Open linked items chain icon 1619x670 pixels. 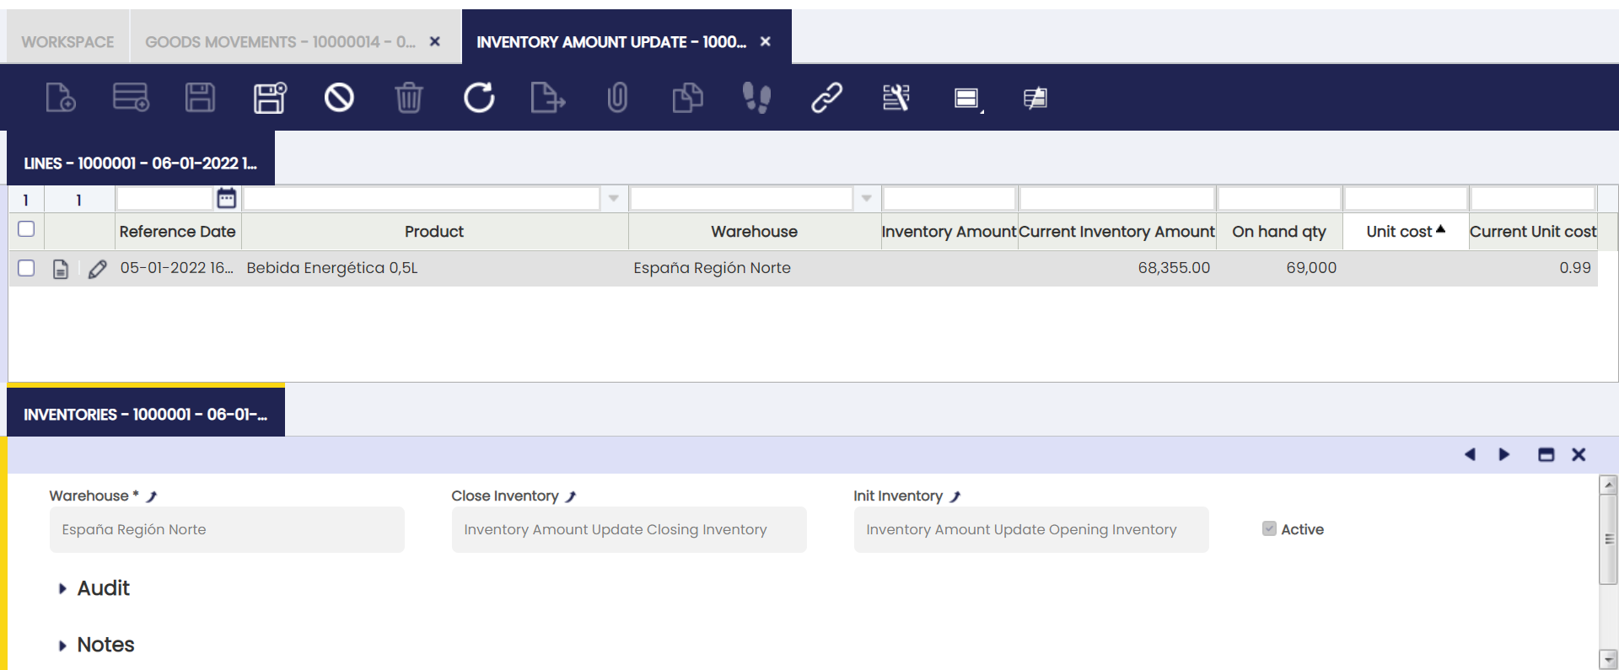(x=826, y=98)
